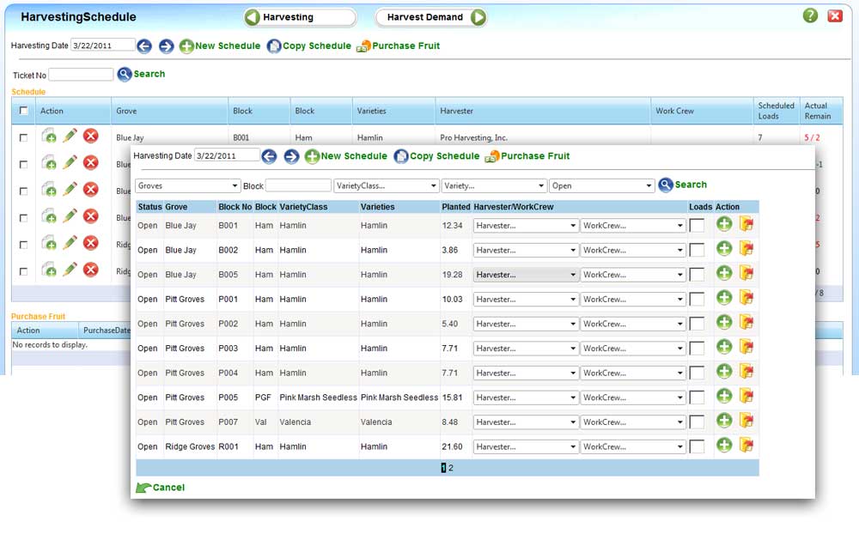Open the green help question mark icon
This screenshot has height=540, width=859.
[810, 15]
